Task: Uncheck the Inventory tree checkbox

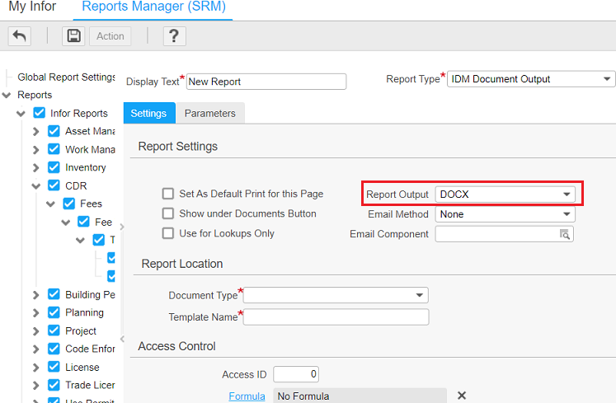Action: coord(54,167)
